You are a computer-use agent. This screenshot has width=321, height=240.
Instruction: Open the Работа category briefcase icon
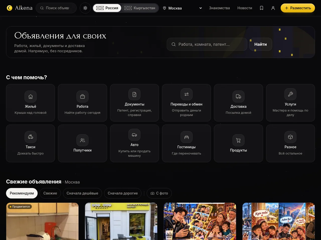click(83, 96)
